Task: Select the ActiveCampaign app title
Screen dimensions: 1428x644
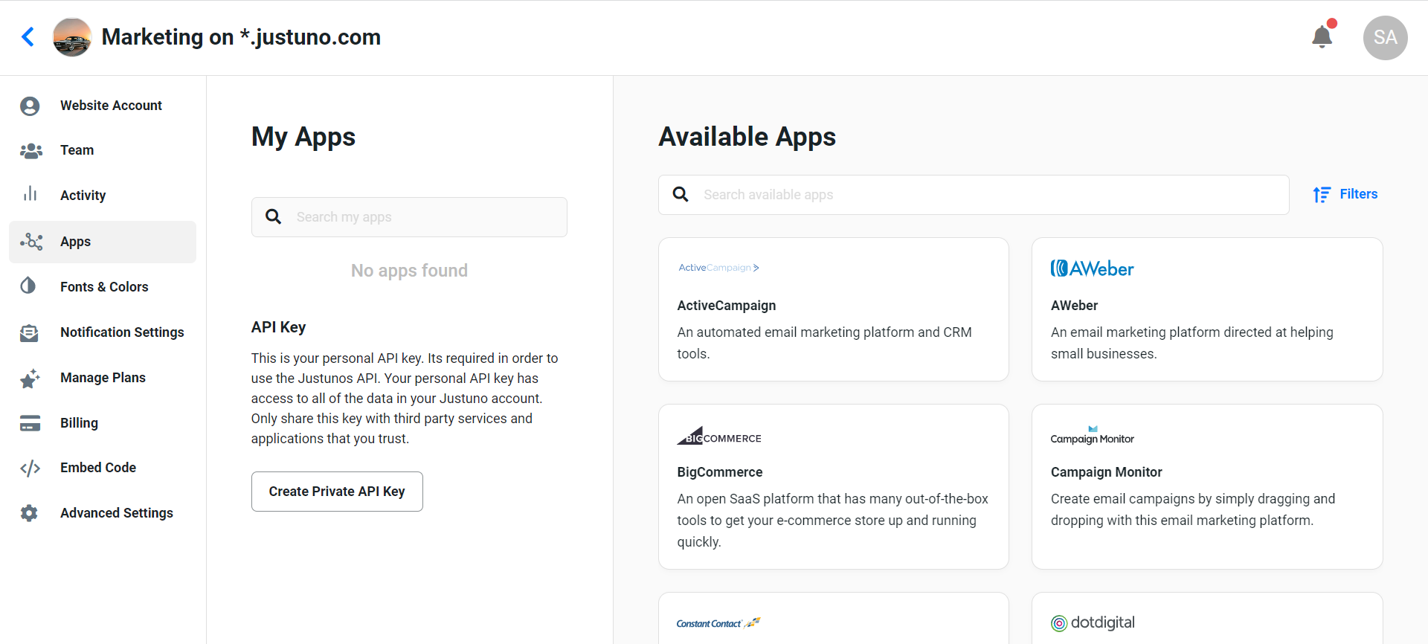Action: point(727,306)
